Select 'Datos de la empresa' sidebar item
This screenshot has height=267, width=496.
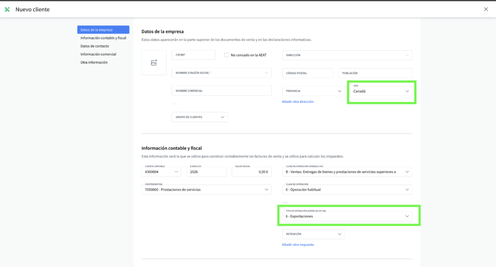tap(103, 30)
